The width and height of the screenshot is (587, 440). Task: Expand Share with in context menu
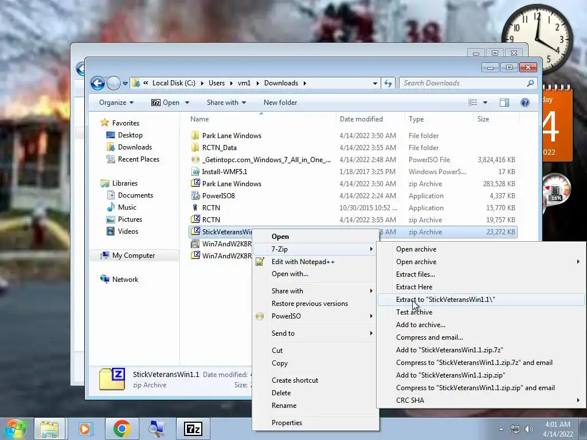(x=315, y=291)
